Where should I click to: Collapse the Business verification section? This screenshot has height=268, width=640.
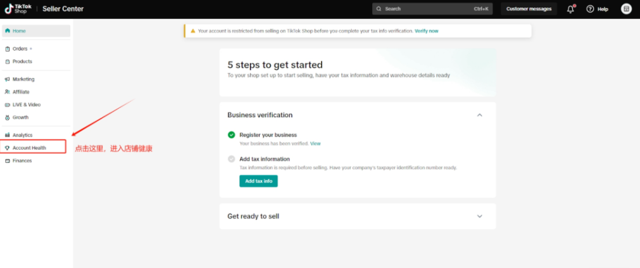click(479, 115)
